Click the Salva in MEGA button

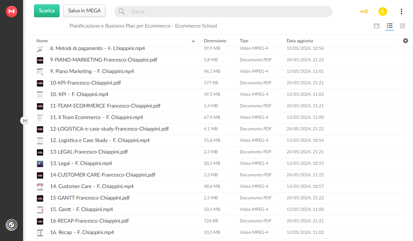coord(84,11)
